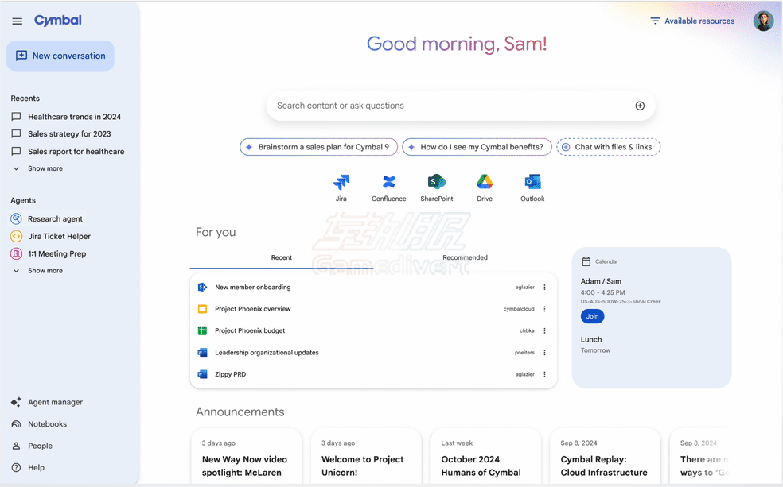Open the Confluence connector icon
The width and height of the screenshot is (783, 487).
click(x=389, y=183)
